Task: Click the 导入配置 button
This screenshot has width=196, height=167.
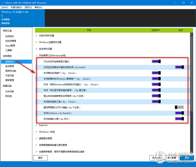Action: click(171, 158)
